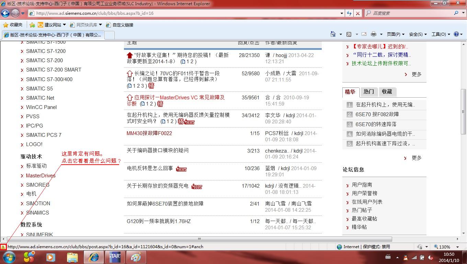Open the colorful browser icon on taskbar
This screenshot has height=264, width=467.
click(29, 257)
